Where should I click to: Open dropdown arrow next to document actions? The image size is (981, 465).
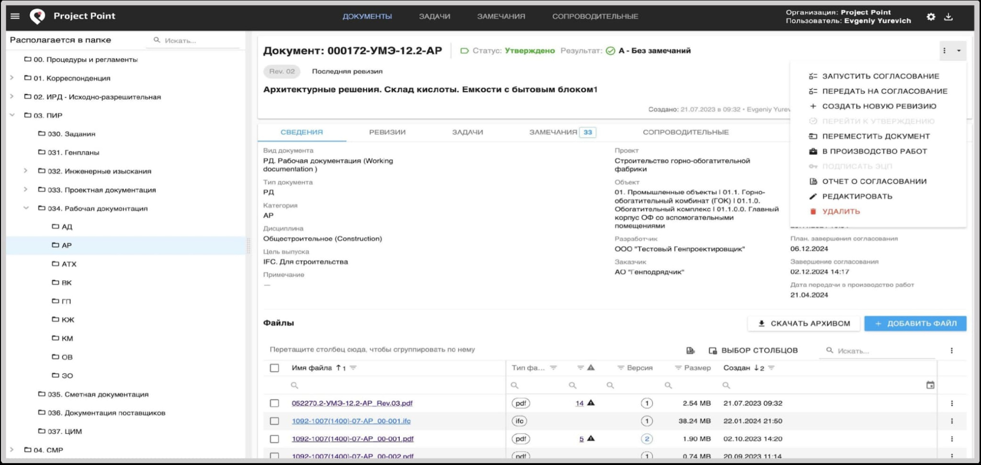pos(958,51)
